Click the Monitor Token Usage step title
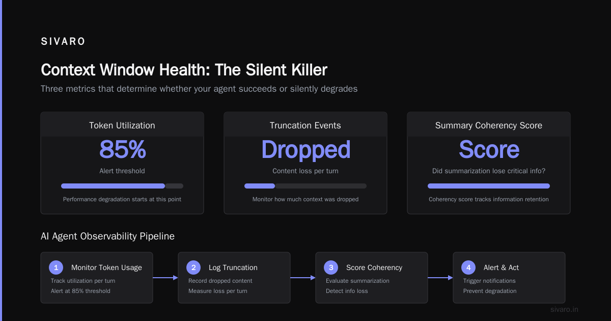Screen dimensions: 611x321 (x=106, y=267)
